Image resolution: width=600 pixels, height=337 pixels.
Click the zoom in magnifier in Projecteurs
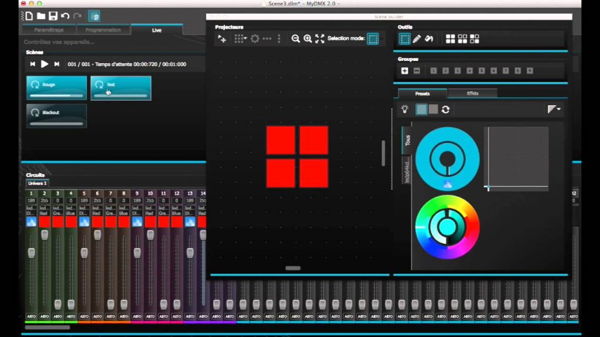tap(308, 39)
